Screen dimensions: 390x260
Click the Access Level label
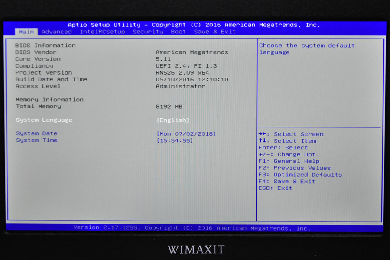[38, 86]
